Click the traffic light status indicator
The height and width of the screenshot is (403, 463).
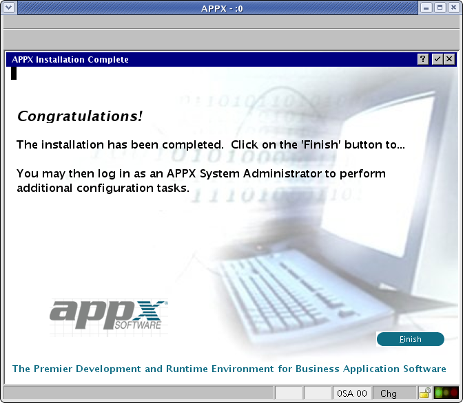pyautogui.click(x=446, y=393)
